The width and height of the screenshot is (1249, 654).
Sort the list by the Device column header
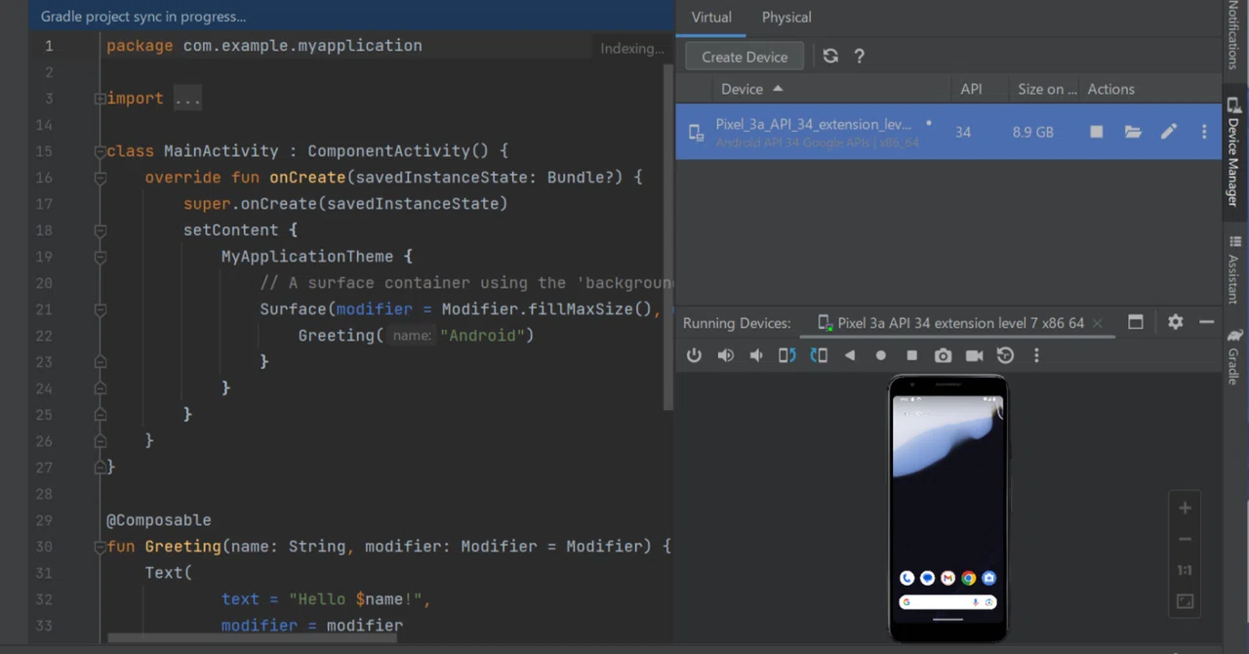742,89
